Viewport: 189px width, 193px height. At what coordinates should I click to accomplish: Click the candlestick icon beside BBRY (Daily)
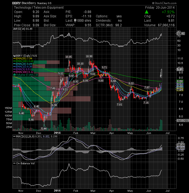(x=14, y=56)
